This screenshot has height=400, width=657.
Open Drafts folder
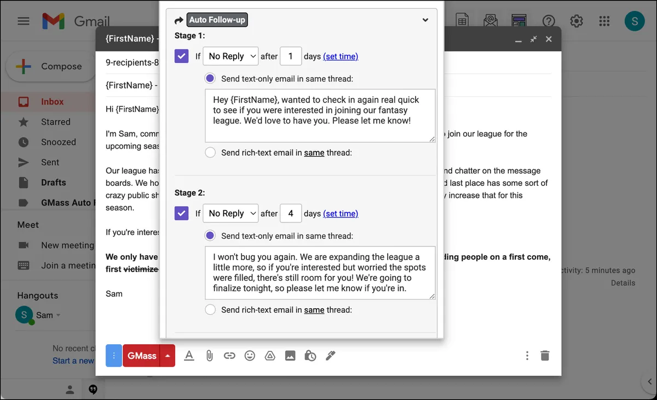tap(53, 183)
